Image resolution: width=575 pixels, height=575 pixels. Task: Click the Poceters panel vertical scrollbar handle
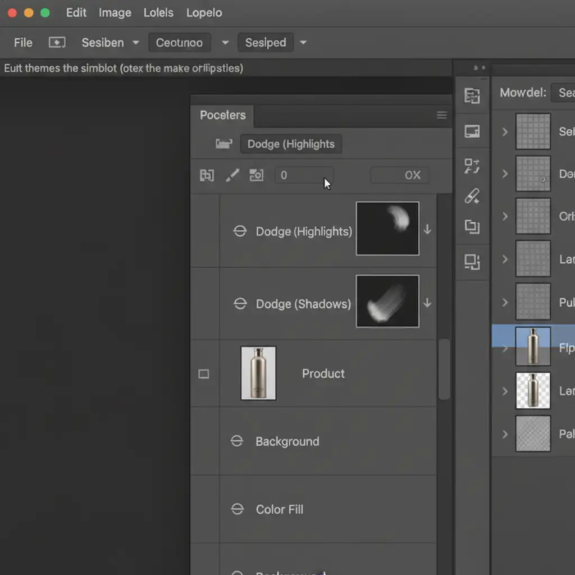pyautogui.click(x=444, y=368)
